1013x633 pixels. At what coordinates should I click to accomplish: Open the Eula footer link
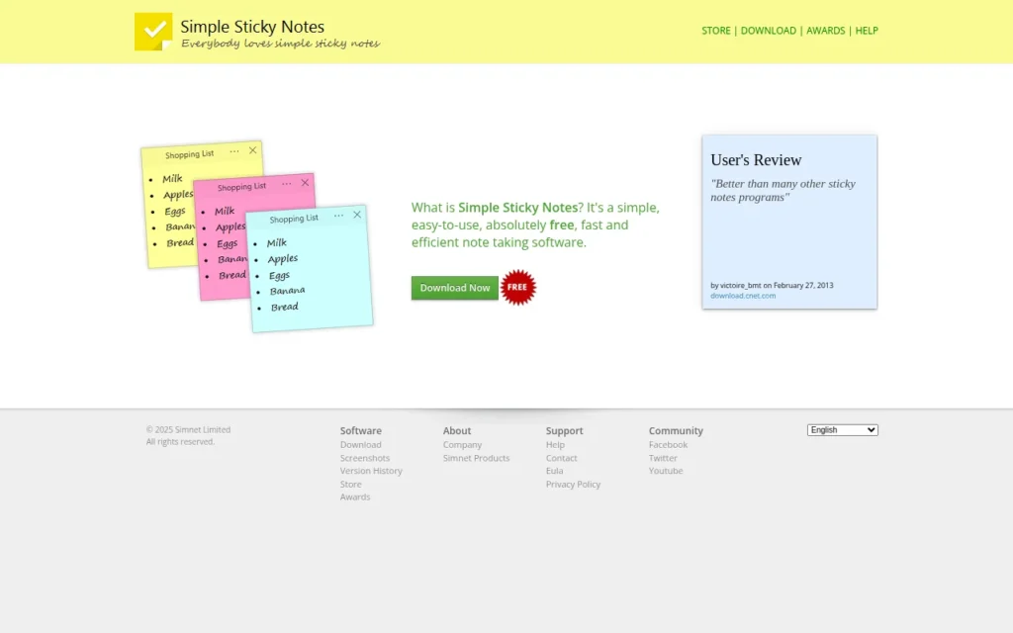pos(554,471)
